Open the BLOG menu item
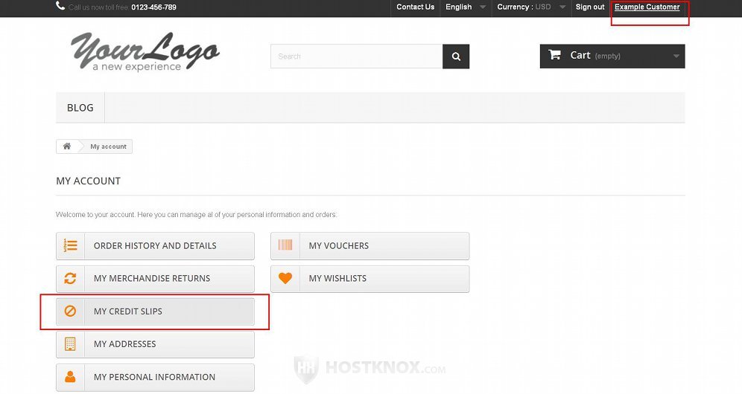742x394 pixels. (x=80, y=108)
